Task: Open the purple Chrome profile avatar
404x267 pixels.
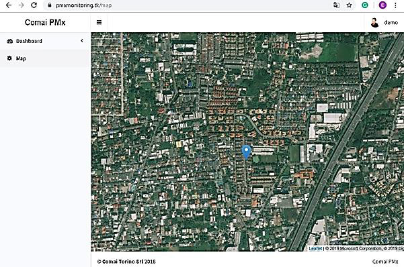Action: (x=382, y=5)
